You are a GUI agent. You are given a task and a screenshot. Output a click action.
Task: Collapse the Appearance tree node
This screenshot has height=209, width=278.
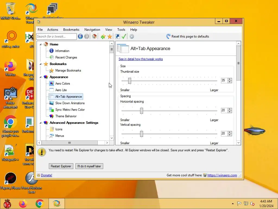tap(40, 77)
